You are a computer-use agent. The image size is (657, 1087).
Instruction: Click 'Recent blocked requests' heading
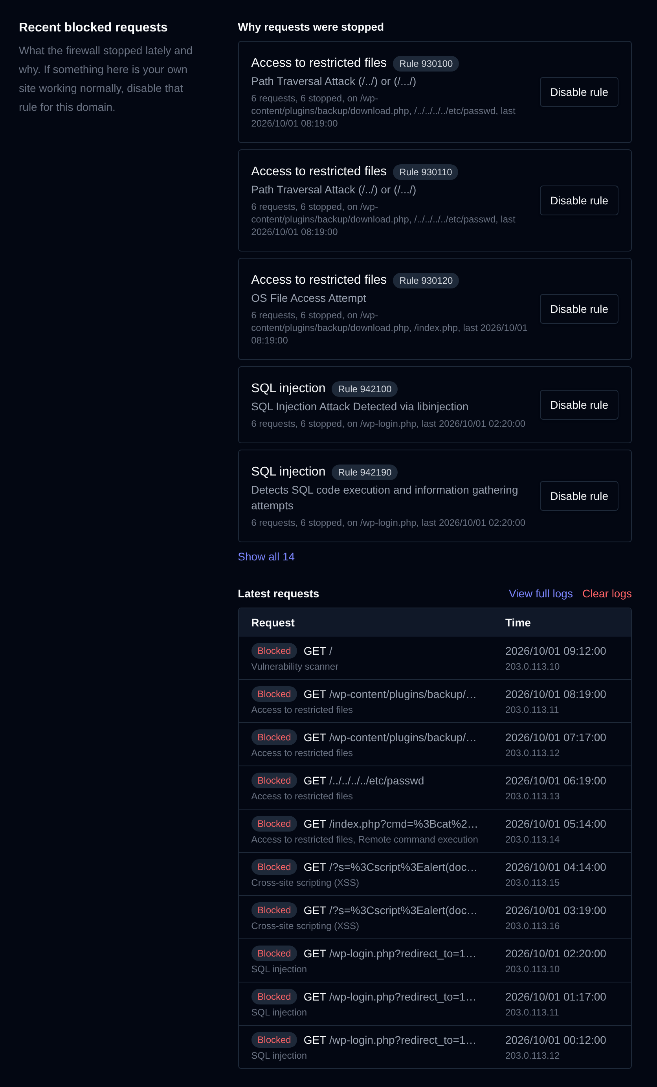click(93, 28)
